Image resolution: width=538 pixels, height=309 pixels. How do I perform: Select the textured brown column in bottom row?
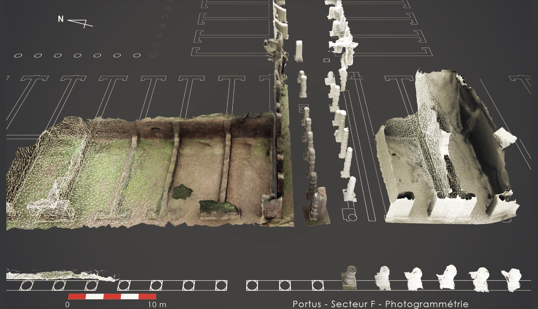pyautogui.click(x=349, y=277)
